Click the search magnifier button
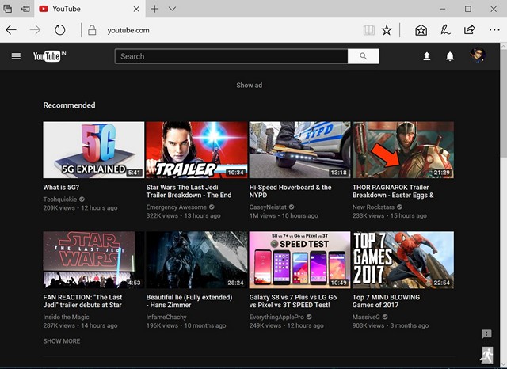Image resolution: width=507 pixels, height=369 pixels. [363, 56]
